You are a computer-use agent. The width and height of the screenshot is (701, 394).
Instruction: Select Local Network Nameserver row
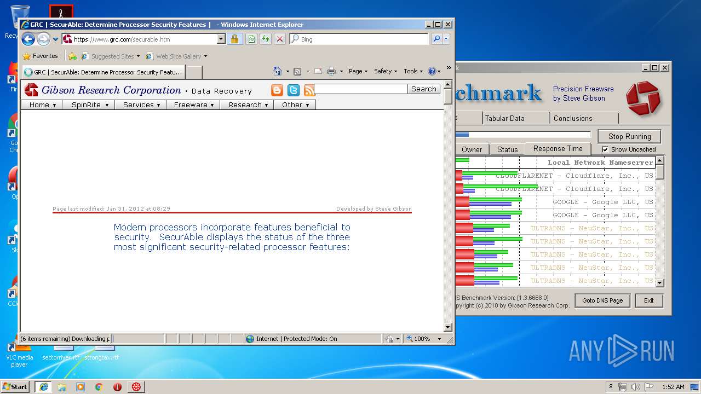tap(555, 163)
